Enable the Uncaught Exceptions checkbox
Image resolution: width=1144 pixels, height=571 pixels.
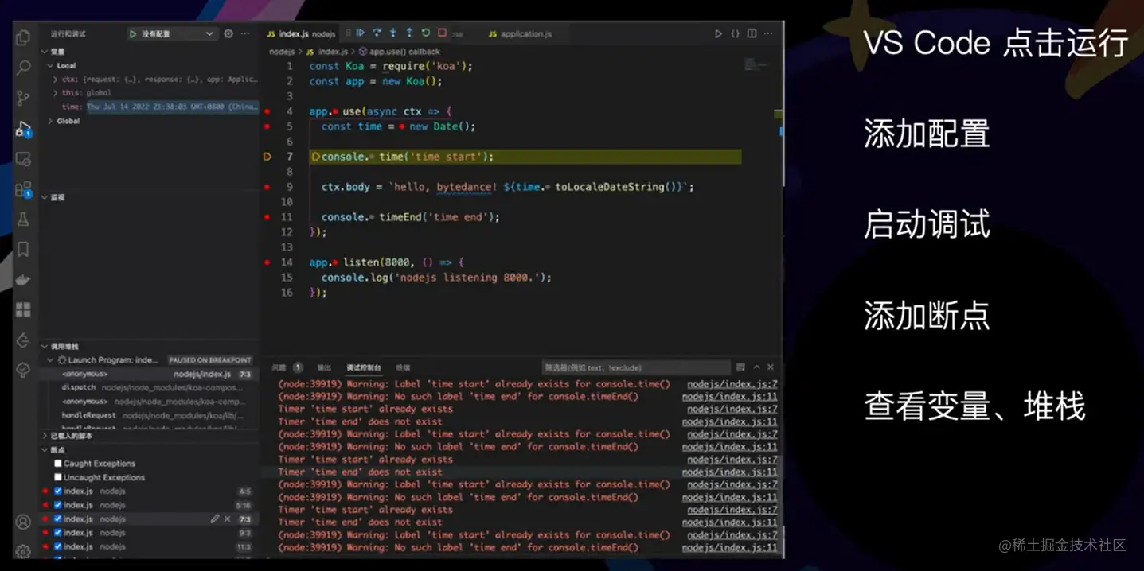coord(58,477)
